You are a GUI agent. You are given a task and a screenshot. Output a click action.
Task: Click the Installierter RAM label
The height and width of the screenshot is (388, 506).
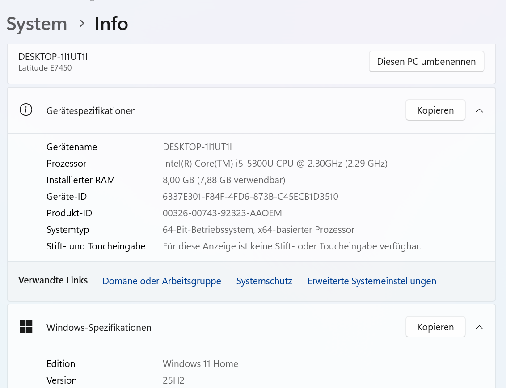pos(80,180)
